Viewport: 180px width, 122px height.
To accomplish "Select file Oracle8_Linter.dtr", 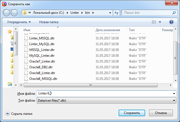I will coord(42,73).
